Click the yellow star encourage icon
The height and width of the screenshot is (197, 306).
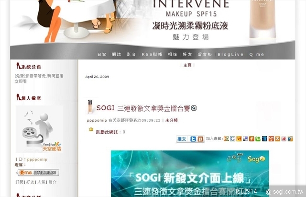click(91, 129)
